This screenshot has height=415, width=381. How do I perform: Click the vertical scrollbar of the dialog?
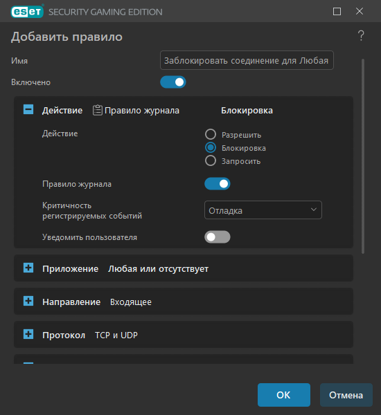[x=363, y=156]
